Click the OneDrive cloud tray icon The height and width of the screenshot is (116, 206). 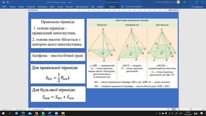click(x=163, y=113)
